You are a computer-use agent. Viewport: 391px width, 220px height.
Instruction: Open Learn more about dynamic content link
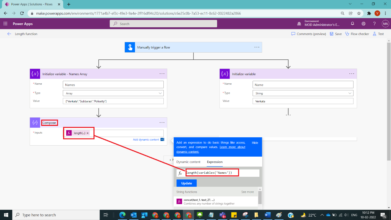[211, 149]
